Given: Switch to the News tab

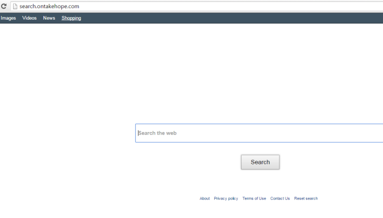Looking at the screenshot, I should pos(49,18).
